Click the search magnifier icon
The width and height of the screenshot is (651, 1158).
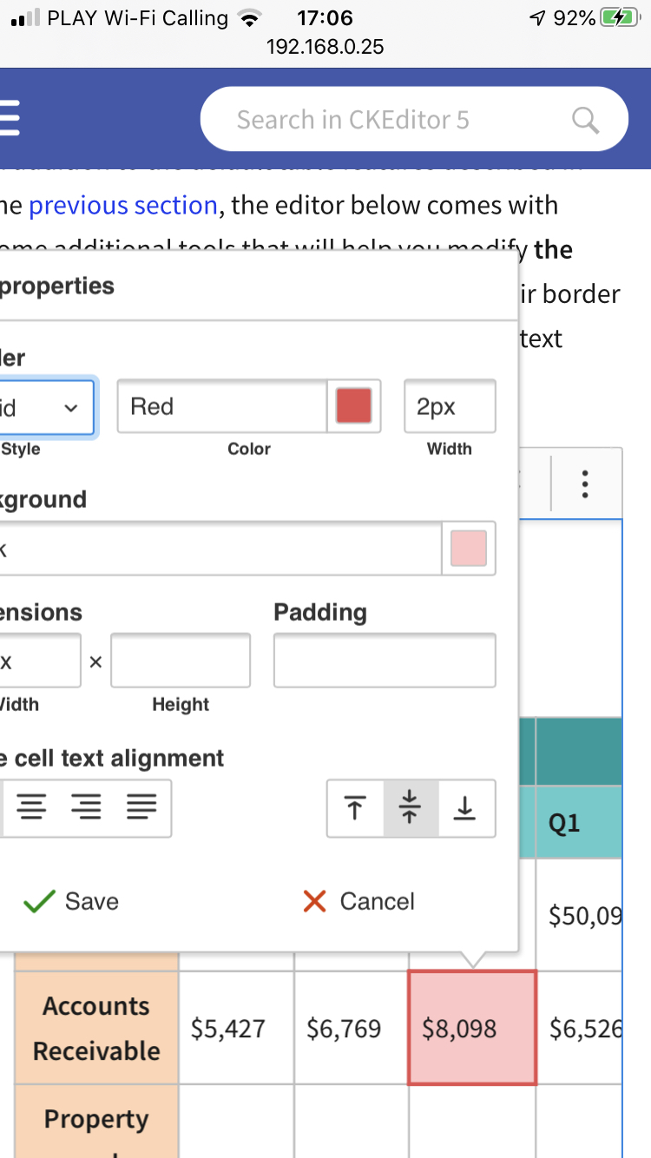(585, 119)
